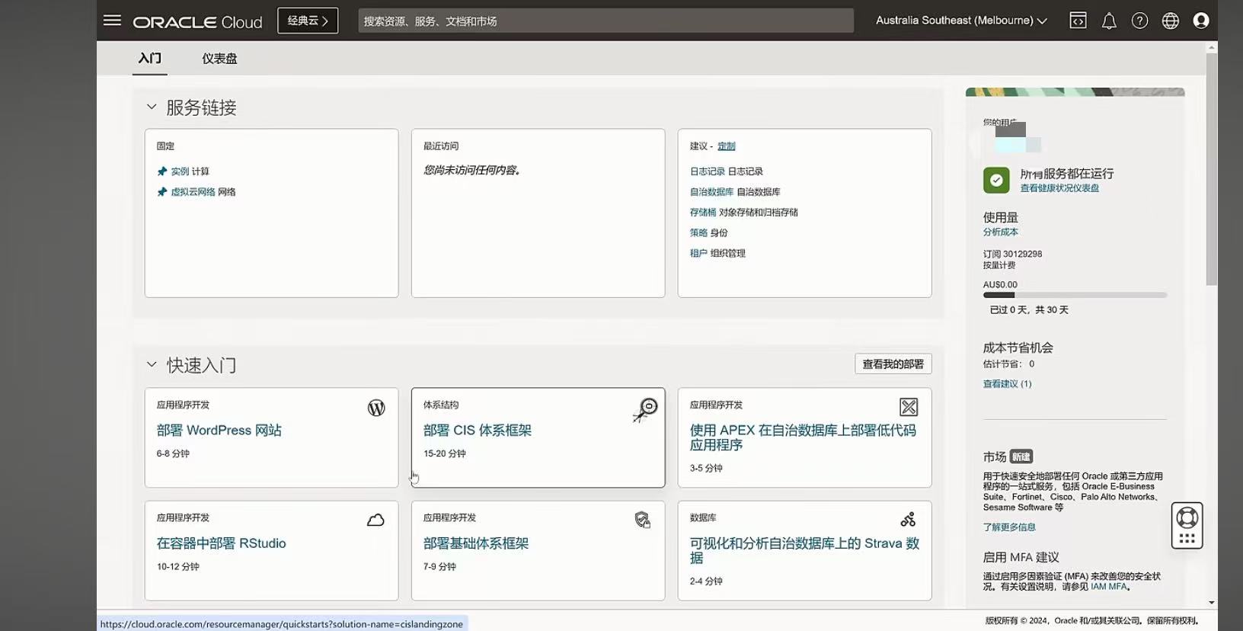
Task: Open the hamburger navigation menu
Action: tap(112, 21)
